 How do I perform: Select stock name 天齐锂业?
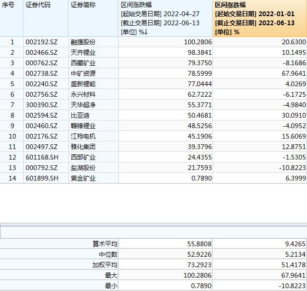click(x=83, y=52)
